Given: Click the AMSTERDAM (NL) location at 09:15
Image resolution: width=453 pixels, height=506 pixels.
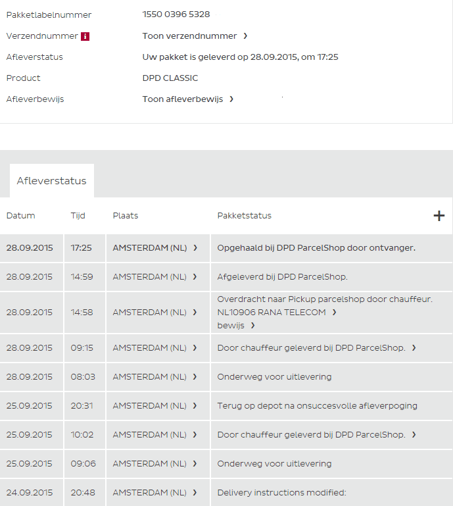Looking at the screenshot, I should click(150, 348).
